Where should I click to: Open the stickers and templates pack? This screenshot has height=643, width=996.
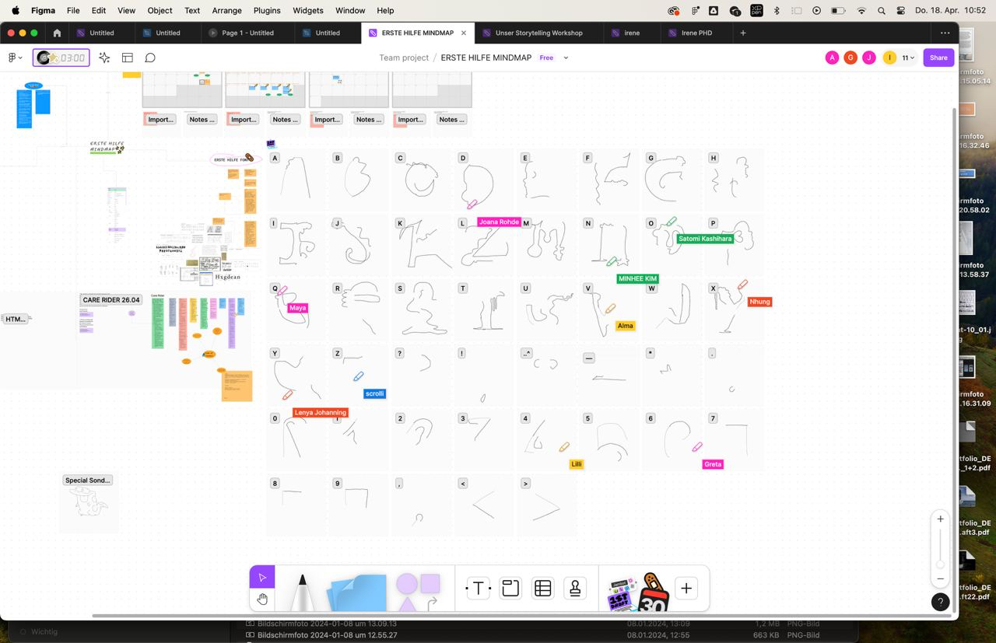click(x=638, y=592)
